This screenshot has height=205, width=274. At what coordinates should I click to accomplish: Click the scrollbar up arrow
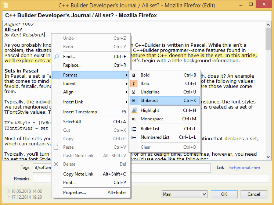[x=268, y=25]
